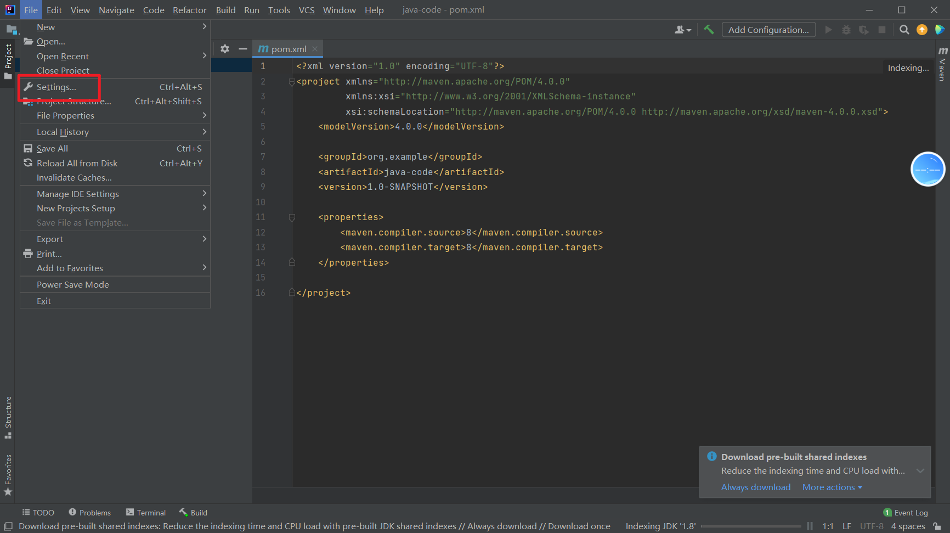Switch to the pom.xml tab
This screenshot has width=950, height=533.
(289, 49)
